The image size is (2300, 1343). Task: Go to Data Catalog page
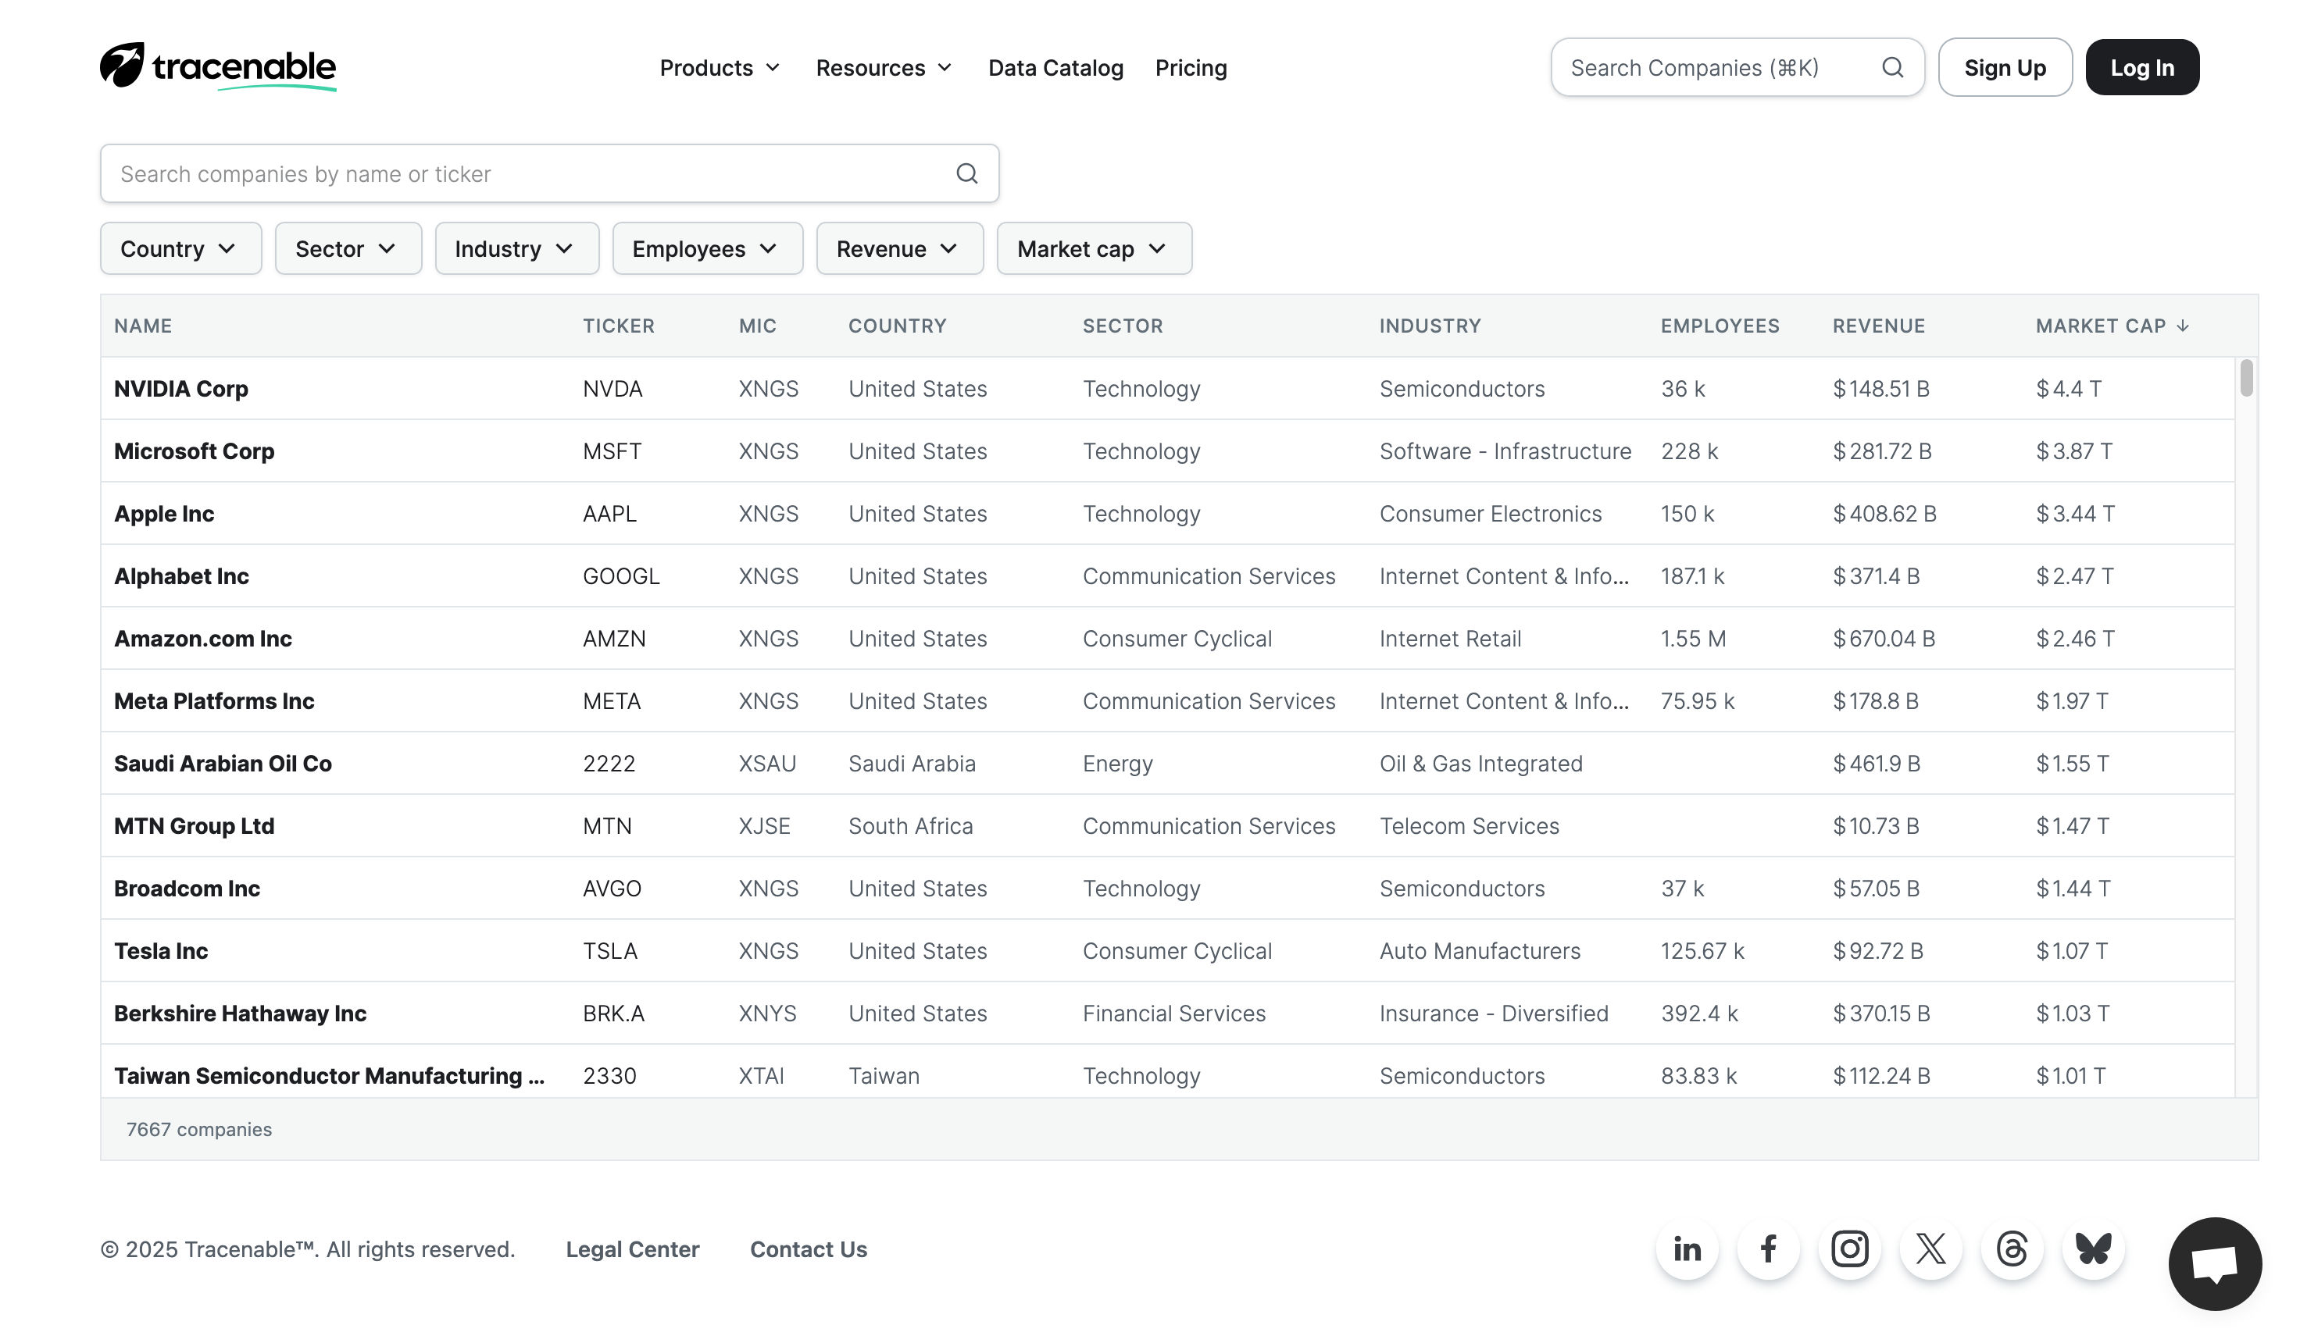click(x=1055, y=67)
